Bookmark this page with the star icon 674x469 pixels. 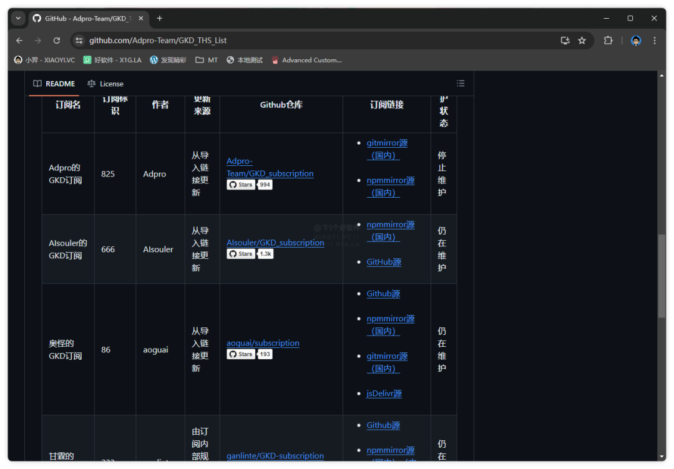pyautogui.click(x=582, y=41)
